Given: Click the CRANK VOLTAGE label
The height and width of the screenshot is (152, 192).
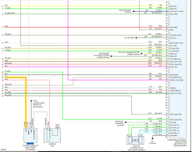Looking at the screenshot, I should [x=177, y=80].
